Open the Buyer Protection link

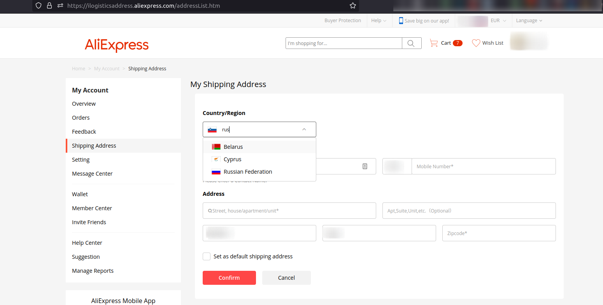[343, 21]
